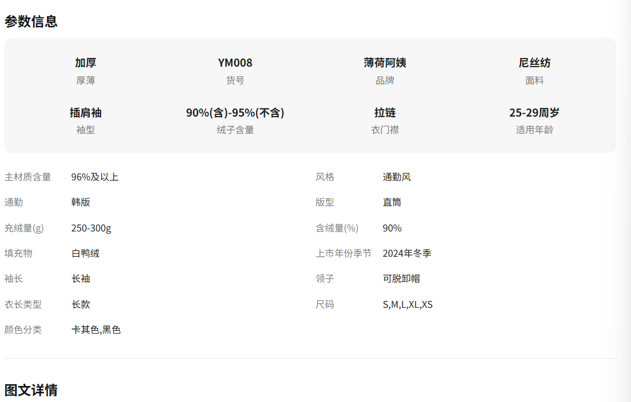Click the 韩版 commute value
The width and height of the screenshot is (631, 402).
tap(81, 202)
